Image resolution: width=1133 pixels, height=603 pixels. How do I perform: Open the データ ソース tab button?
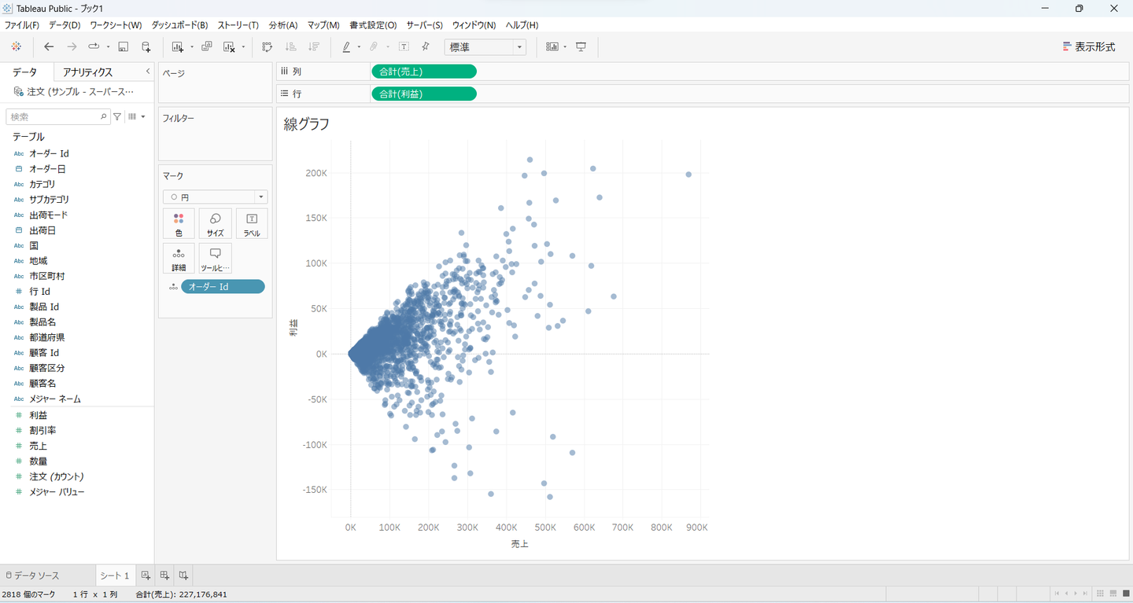pos(32,575)
